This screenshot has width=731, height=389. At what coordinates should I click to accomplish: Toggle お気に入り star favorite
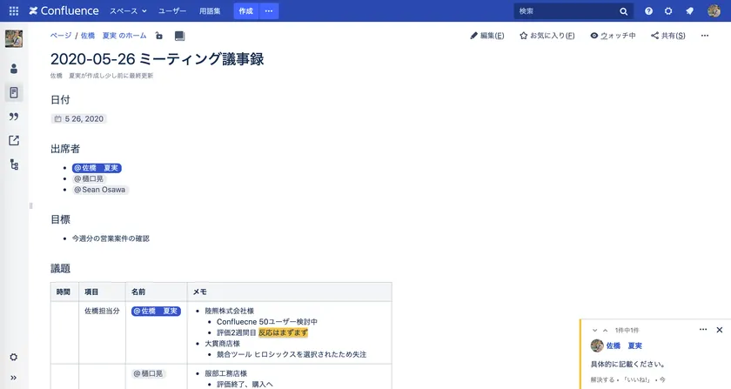[x=547, y=36]
